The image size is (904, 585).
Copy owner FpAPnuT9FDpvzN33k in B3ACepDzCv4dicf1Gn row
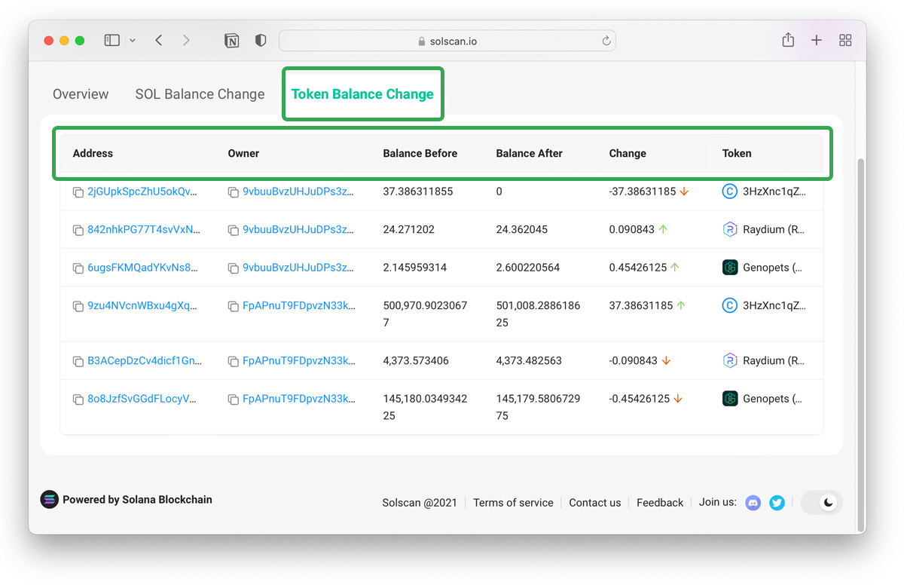(233, 361)
